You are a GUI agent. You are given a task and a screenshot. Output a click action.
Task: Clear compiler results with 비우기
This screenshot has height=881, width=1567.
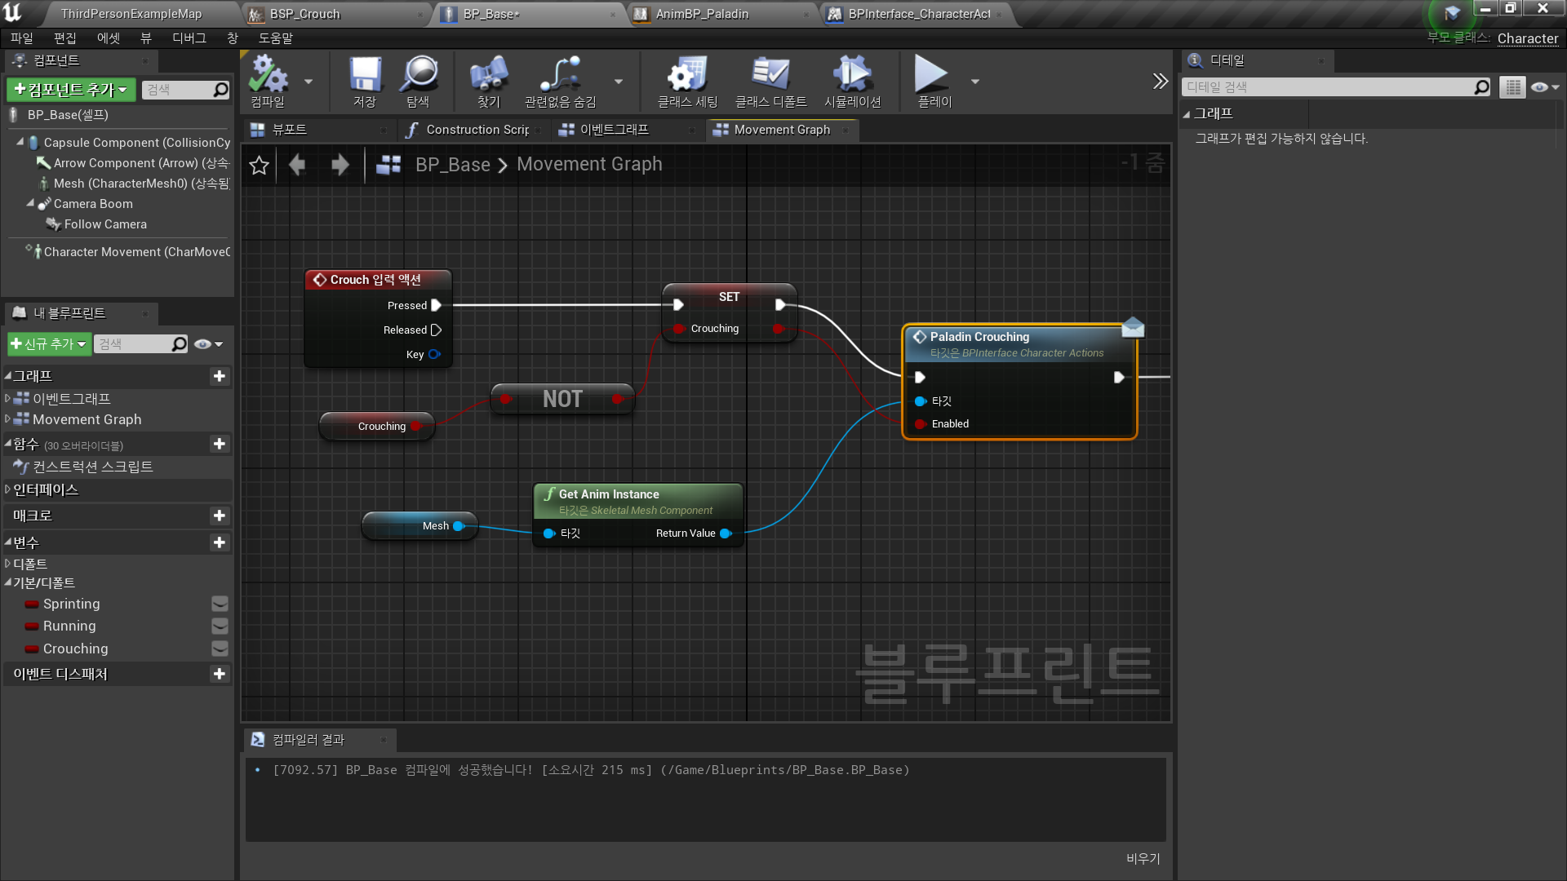point(1143,857)
